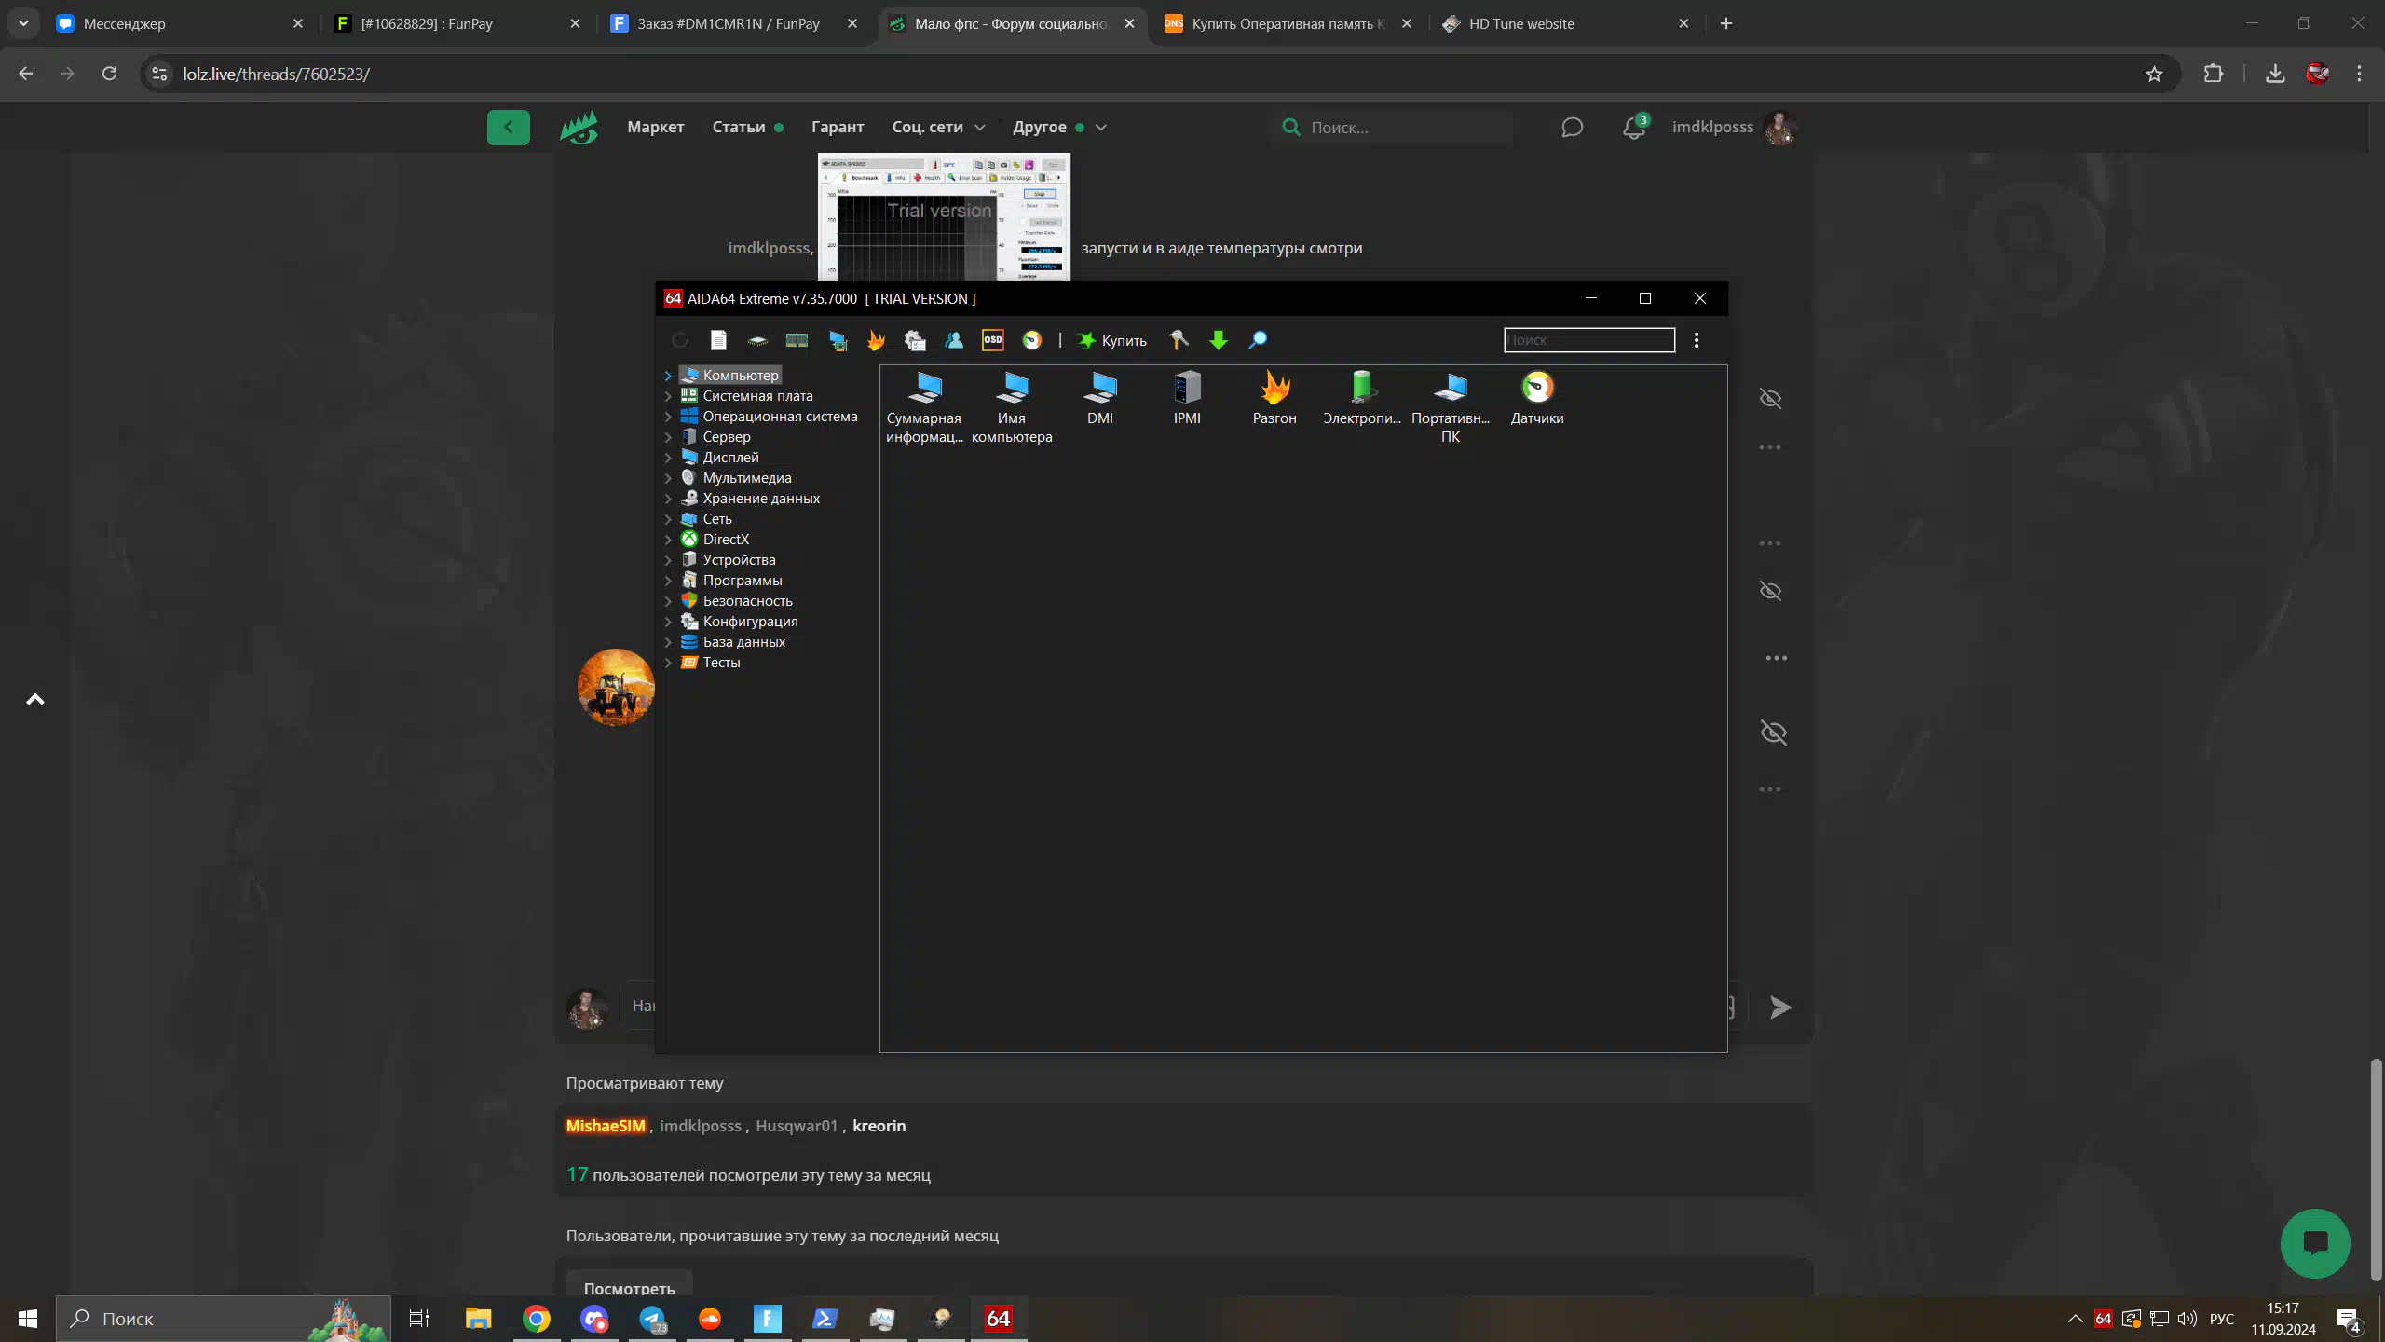Open Суммарная информация icon

click(x=924, y=407)
